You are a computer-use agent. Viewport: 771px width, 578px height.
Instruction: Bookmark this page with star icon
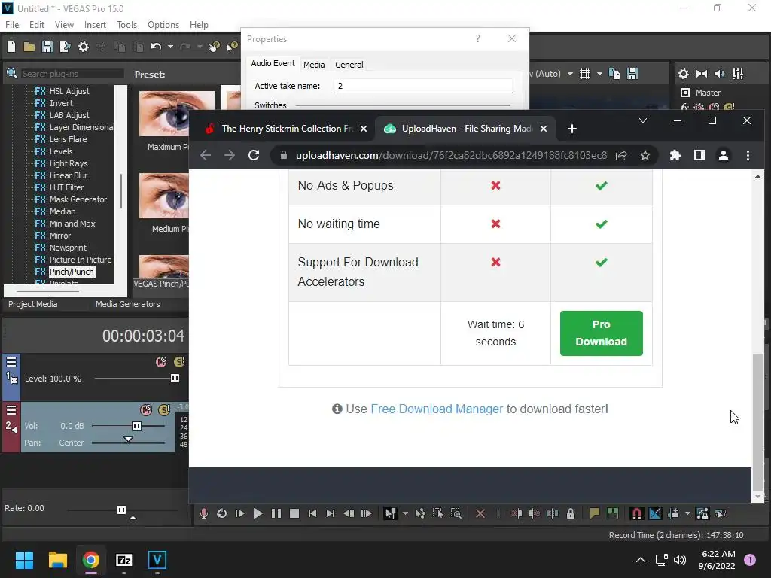point(645,155)
